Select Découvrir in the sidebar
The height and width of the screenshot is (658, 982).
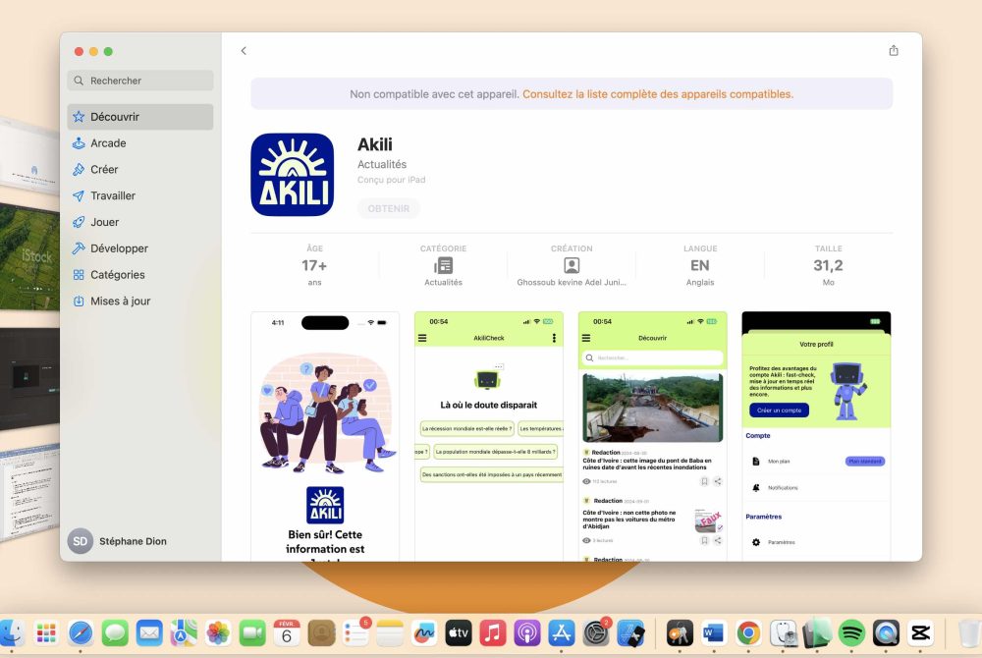click(x=140, y=117)
